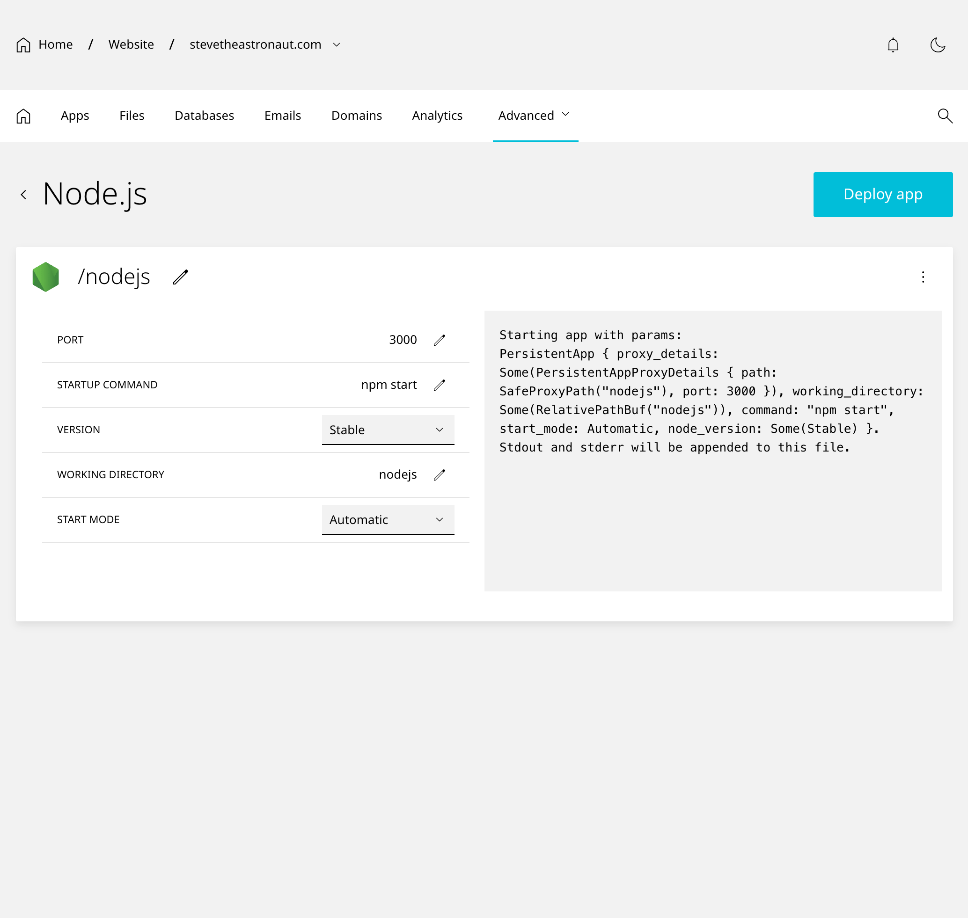Viewport: 968px width, 918px height.
Task: Go back using the arrow beside Node.js
Action: 23,195
